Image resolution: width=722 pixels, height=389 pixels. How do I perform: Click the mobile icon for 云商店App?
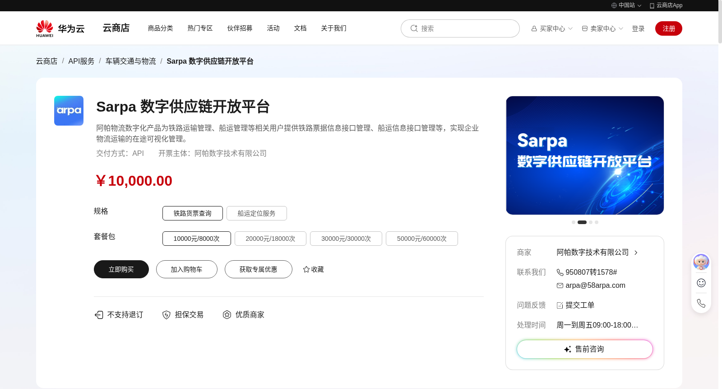point(652,5)
